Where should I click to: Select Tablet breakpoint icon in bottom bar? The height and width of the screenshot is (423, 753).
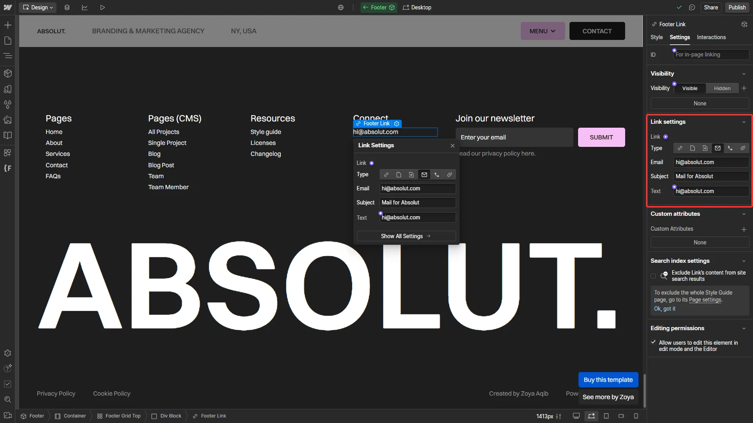pos(606,416)
